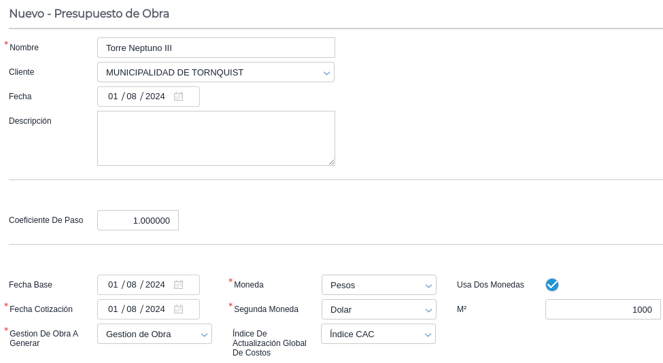Select the month segment in Fecha Base
Viewport: 663px width, 363px height.
coord(132,285)
